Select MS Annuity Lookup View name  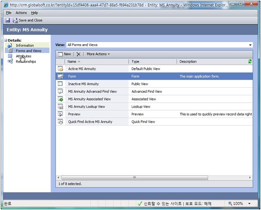coord(86,107)
